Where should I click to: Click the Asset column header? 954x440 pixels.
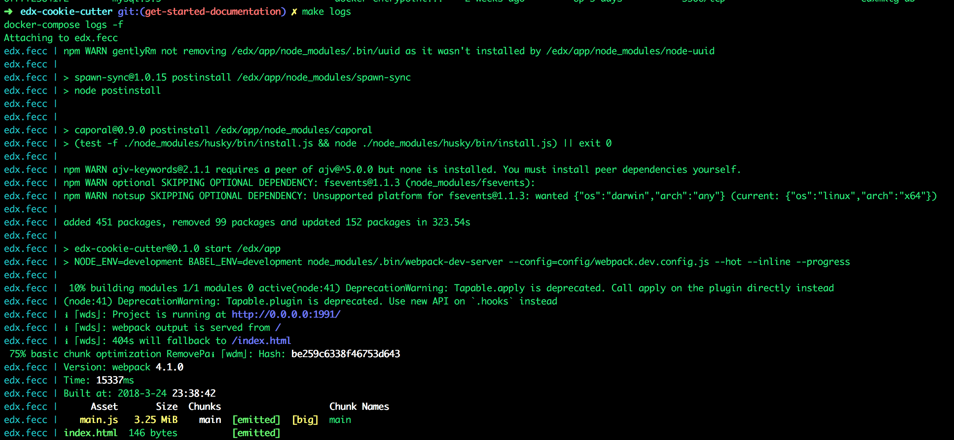click(104, 407)
